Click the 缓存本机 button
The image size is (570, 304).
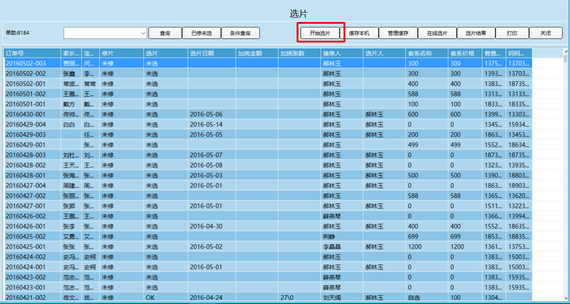(359, 33)
